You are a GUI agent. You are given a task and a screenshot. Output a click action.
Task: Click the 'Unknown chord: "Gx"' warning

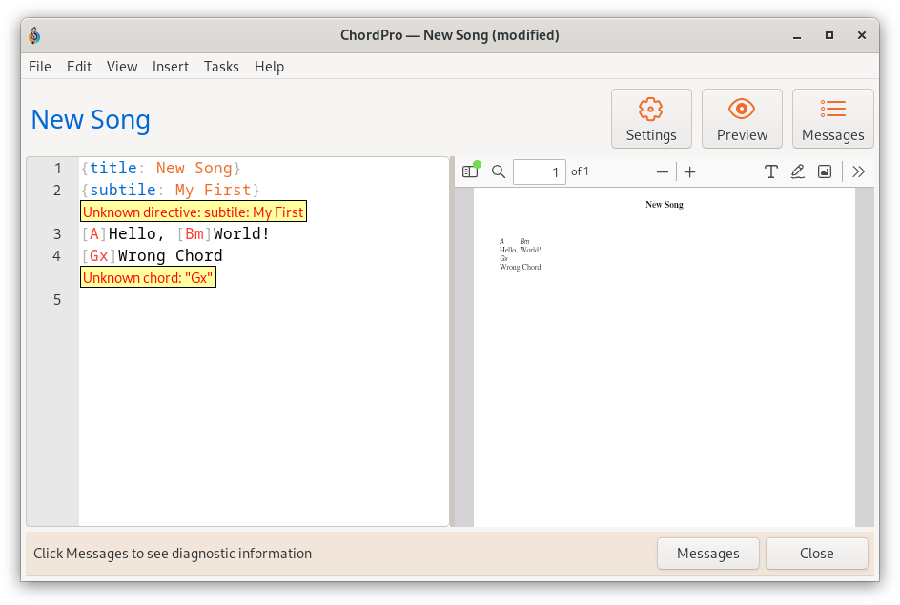point(148,277)
